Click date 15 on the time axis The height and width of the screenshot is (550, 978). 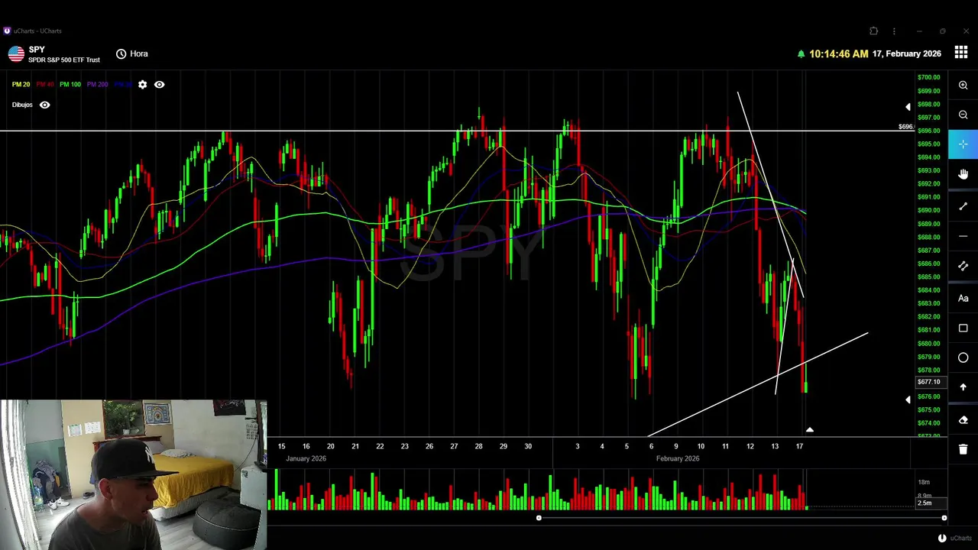click(x=281, y=446)
